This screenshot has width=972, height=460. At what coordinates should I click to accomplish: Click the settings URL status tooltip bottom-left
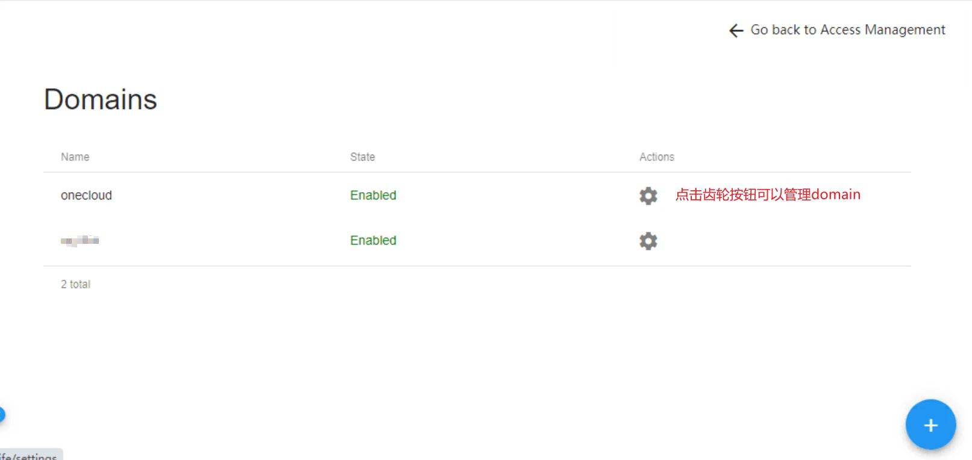coord(30,455)
